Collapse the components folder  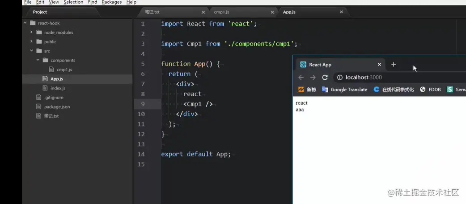[38, 60]
